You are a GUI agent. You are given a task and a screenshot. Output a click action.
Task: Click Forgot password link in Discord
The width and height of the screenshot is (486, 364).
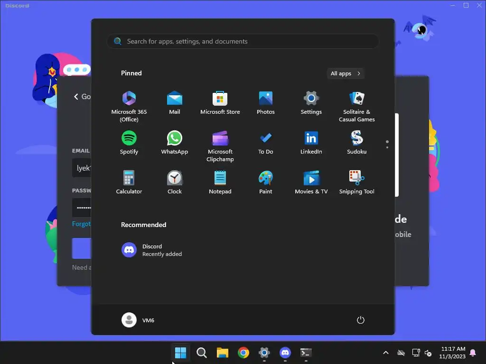[81, 224]
